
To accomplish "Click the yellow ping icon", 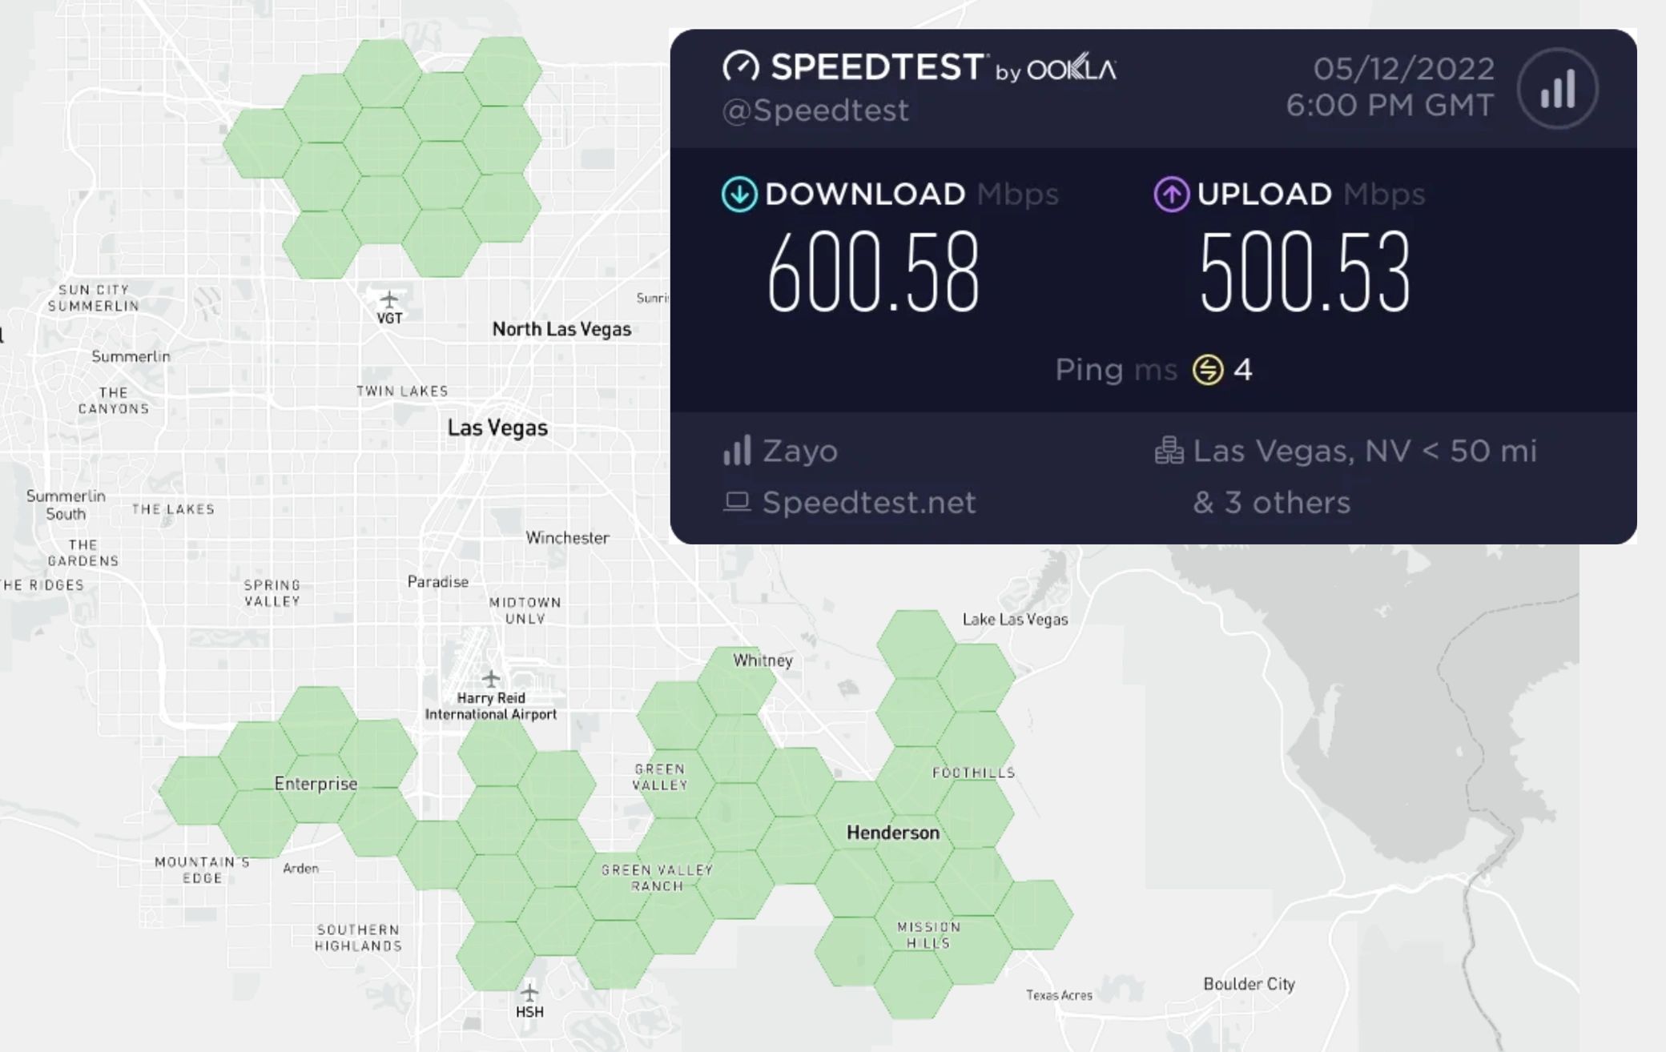I will click(x=1208, y=370).
